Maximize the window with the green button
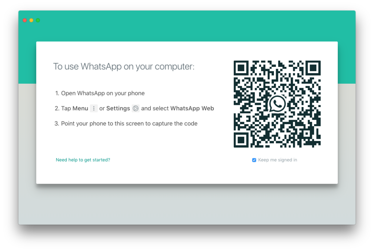 coord(38,20)
